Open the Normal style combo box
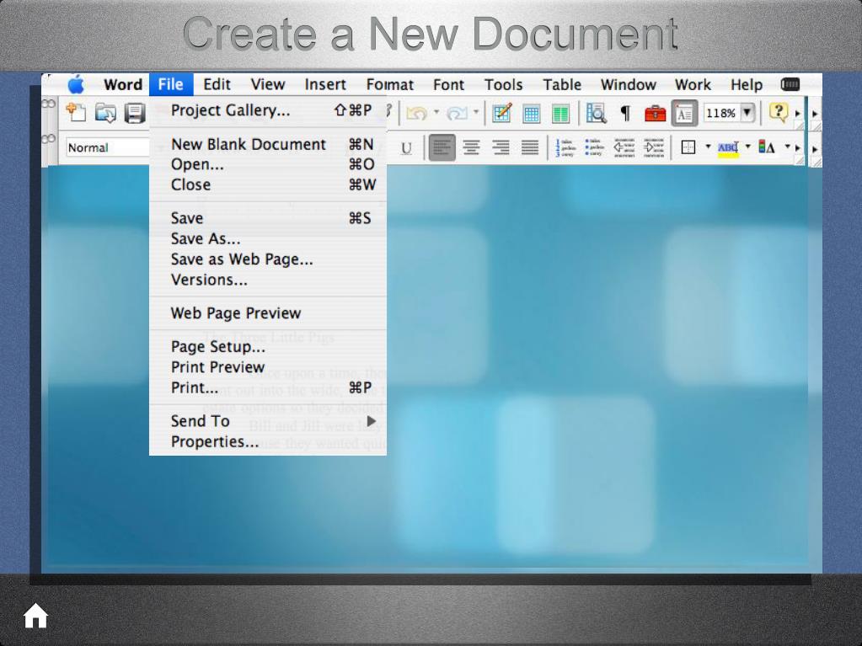Viewport: 862px width, 646px height. point(108,147)
